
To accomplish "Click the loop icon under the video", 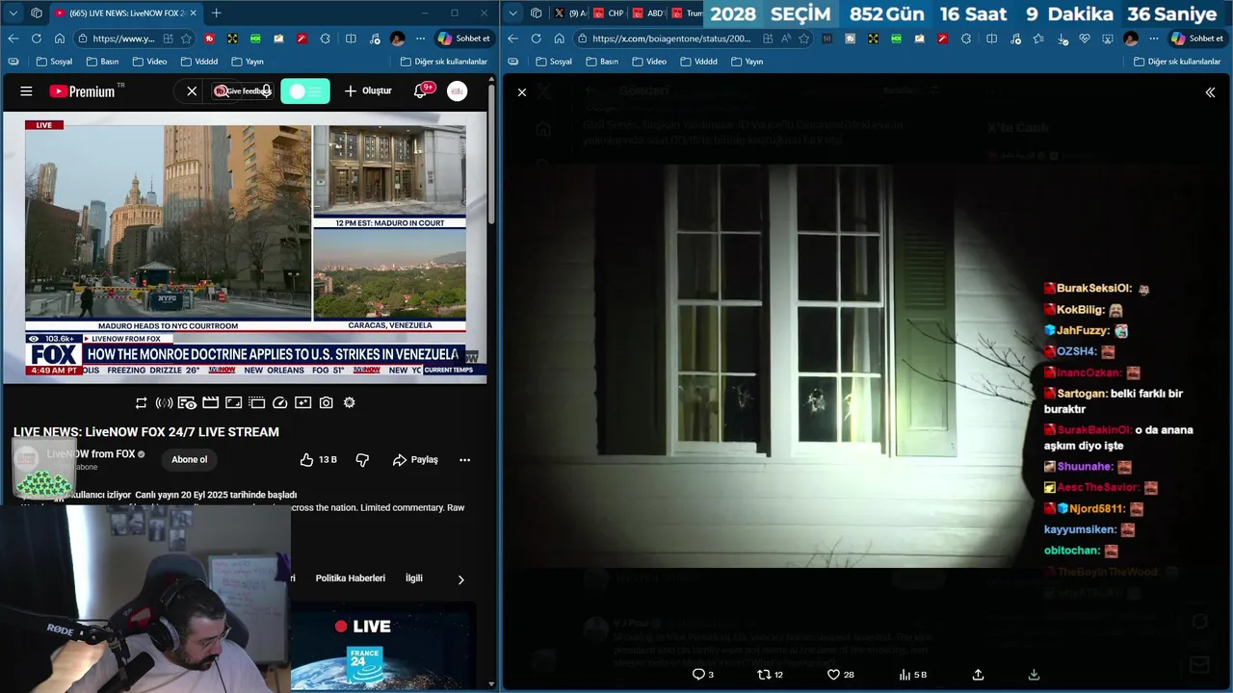I will [141, 402].
